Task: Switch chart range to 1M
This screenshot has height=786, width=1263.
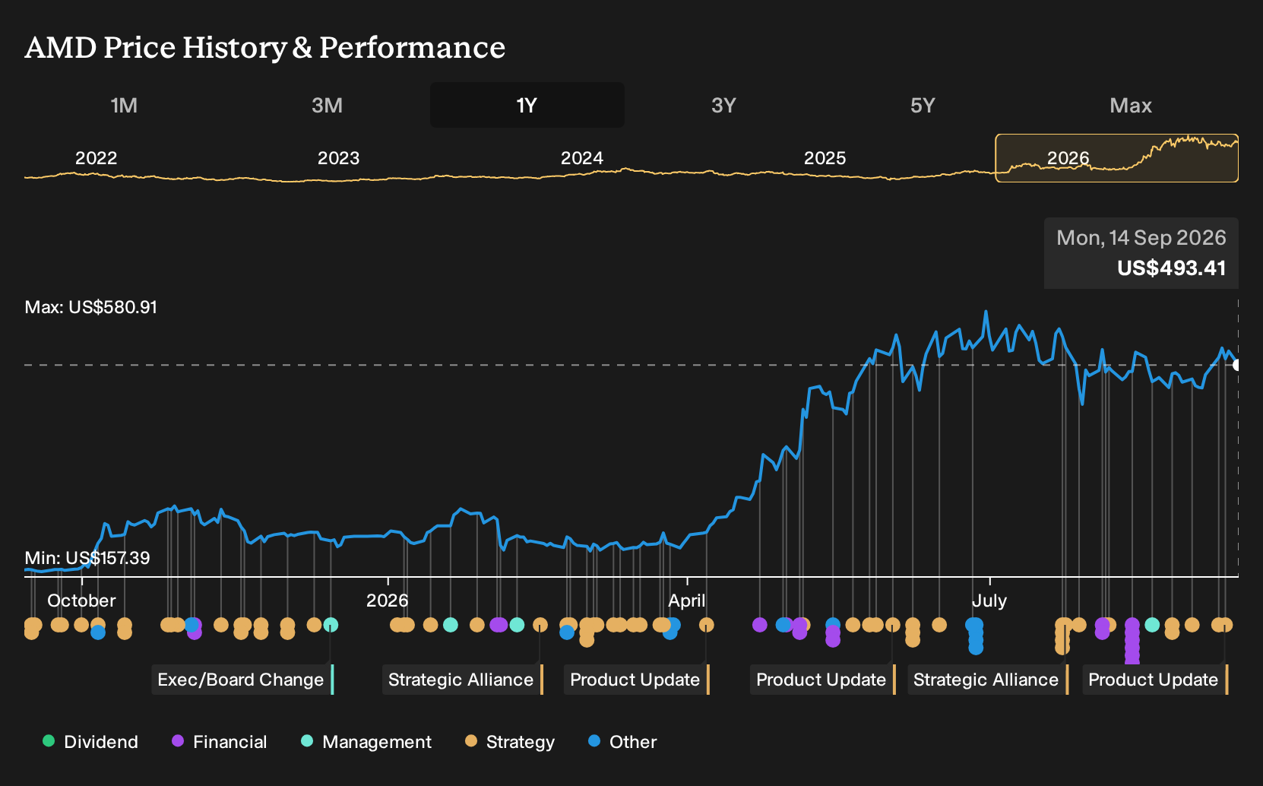Action: (124, 105)
